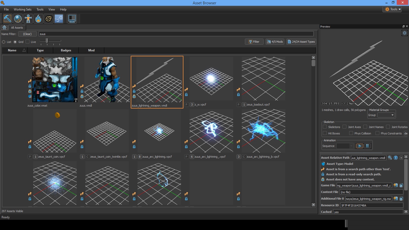Open Additional File 0 location icon
This screenshot has height=230, width=409.
[x=396, y=199]
